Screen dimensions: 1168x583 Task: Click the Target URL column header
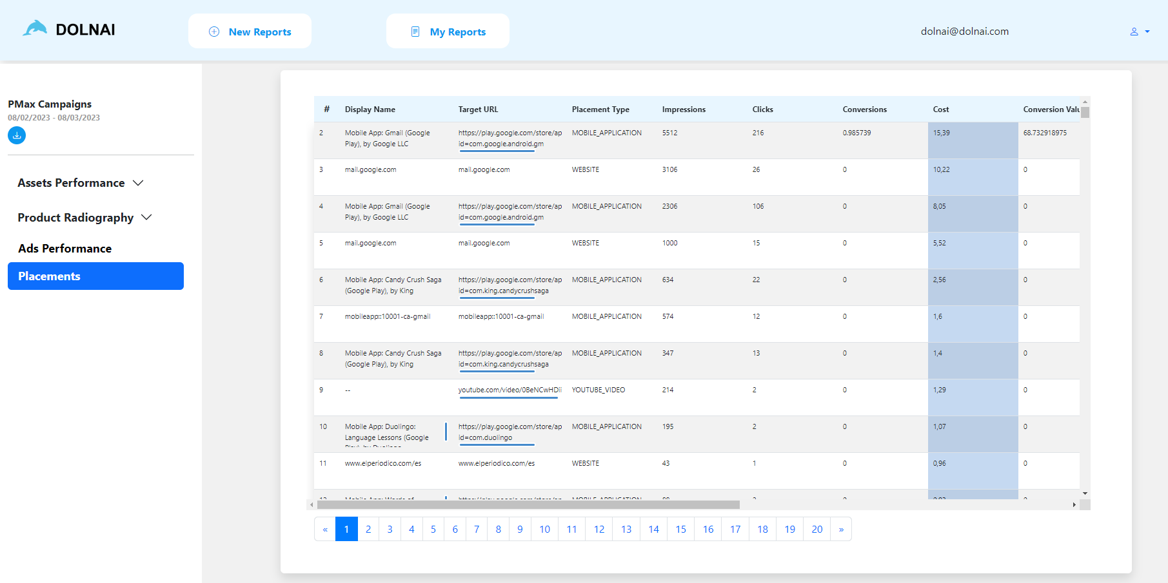tap(478, 110)
